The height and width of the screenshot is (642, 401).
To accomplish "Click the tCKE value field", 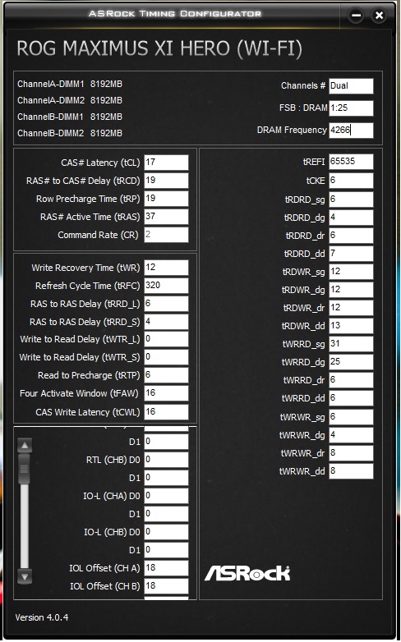I will pyautogui.click(x=351, y=180).
